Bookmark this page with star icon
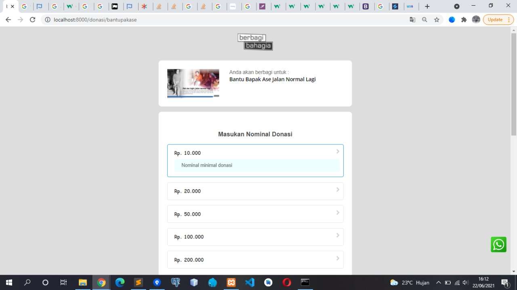 (x=437, y=20)
